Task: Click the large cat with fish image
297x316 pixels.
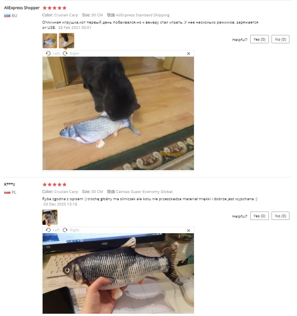Action: pyautogui.click(x=118, y=113)
